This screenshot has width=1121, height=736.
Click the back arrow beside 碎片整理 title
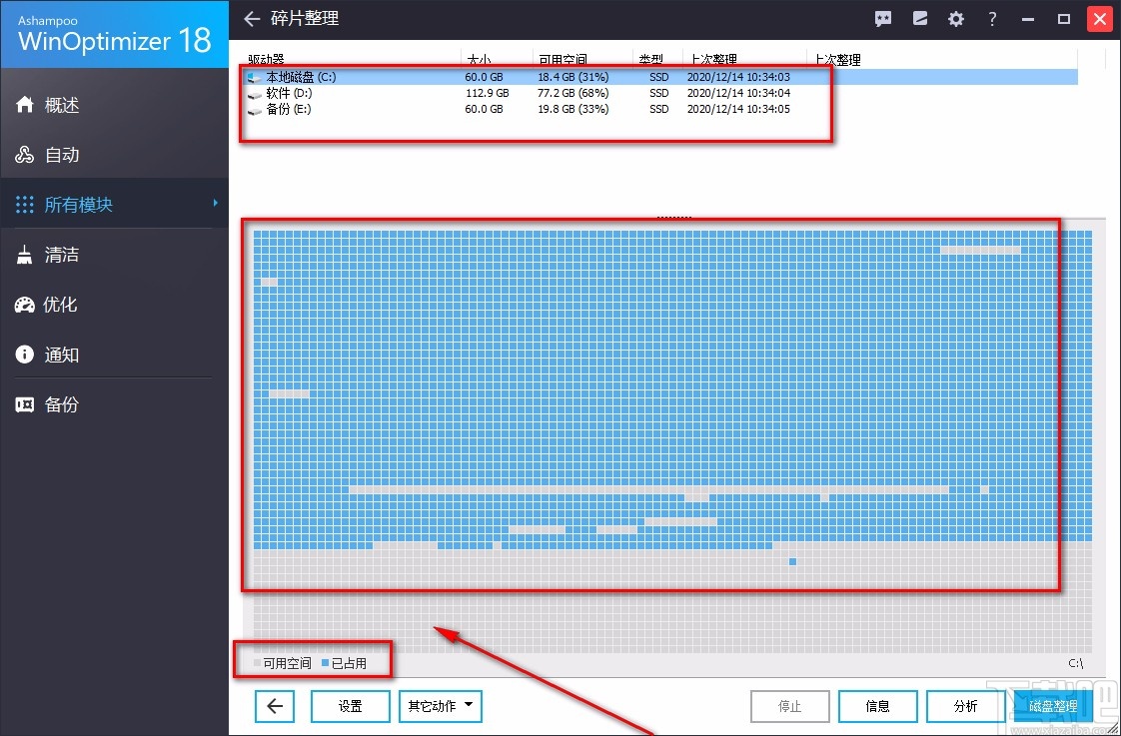(252, 19)
